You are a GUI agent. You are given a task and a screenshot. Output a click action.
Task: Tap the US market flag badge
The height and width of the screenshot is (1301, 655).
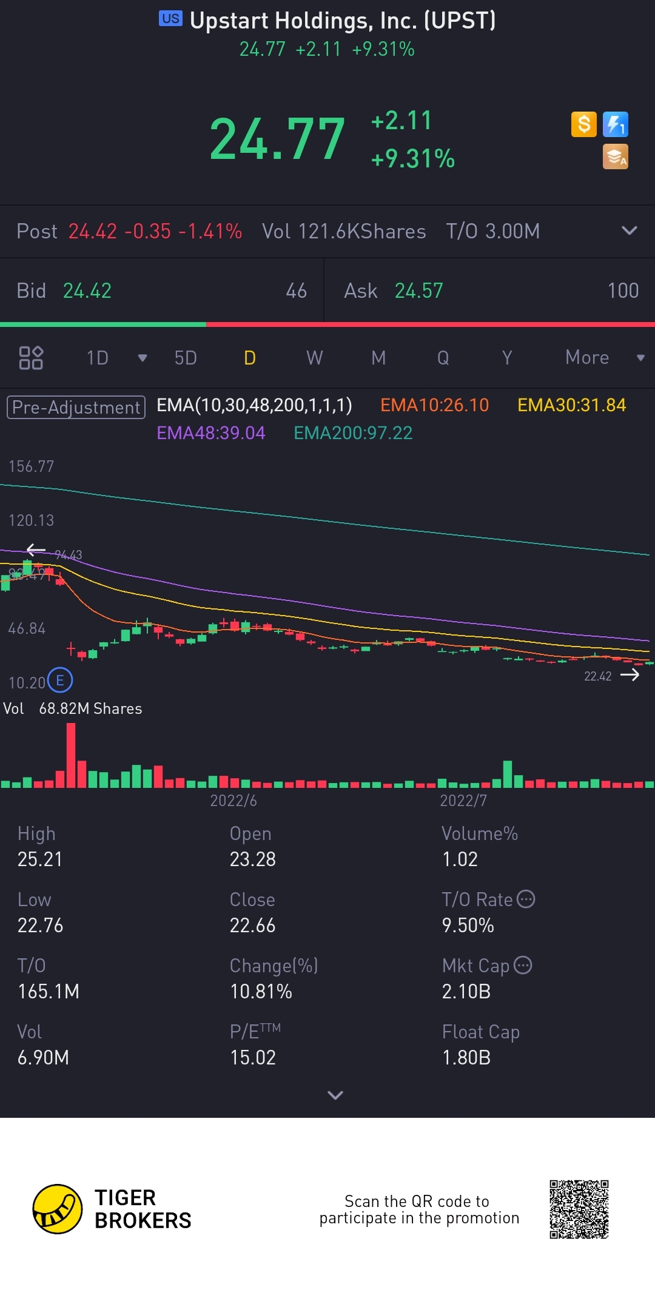170,19
